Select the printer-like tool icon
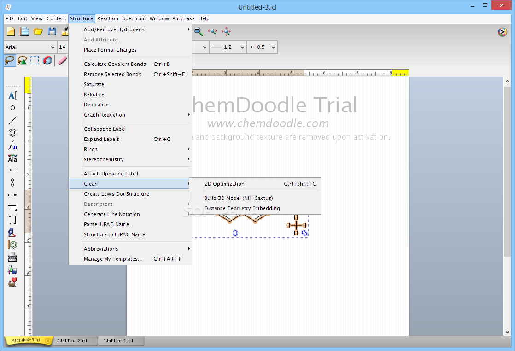The image size is (515, 351). click(12, 257)
